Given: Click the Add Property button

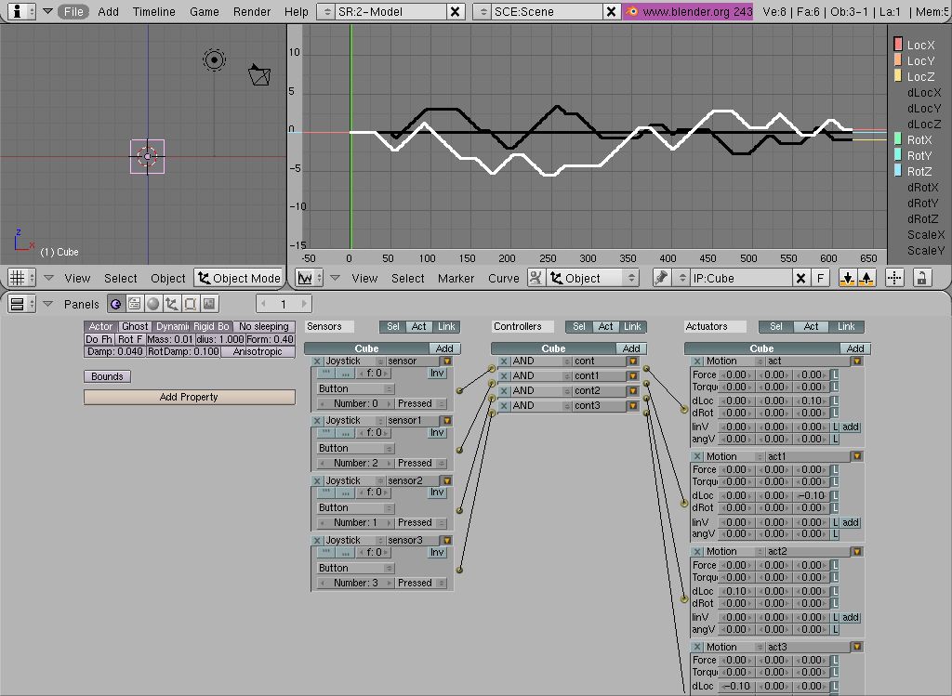Looking at the screenshot, I should pyautogui.click(x=190, y=397).
